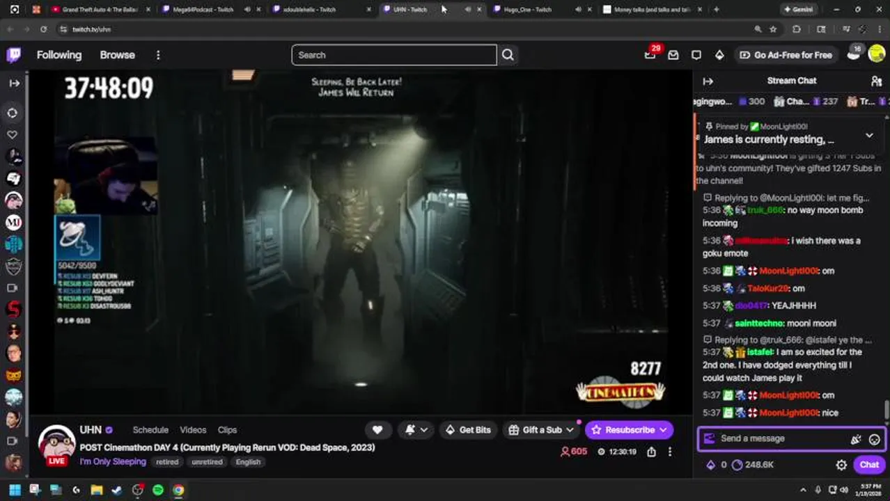
Task: Open the Prime loot crown icon with badge 29
Action: coord(650,54)
